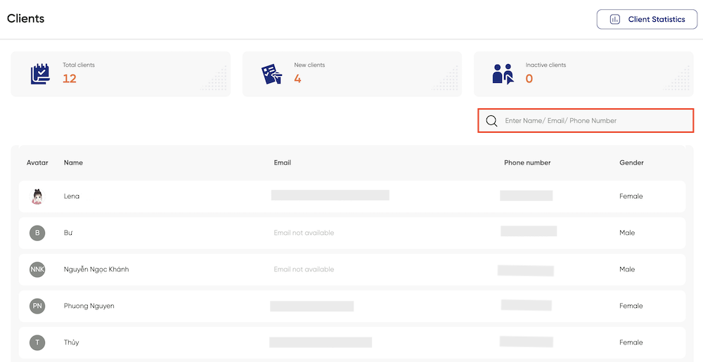The height and width of the screenshot is (362, 703).
Task: Click the Gender column header
Action: coord(631,162)
